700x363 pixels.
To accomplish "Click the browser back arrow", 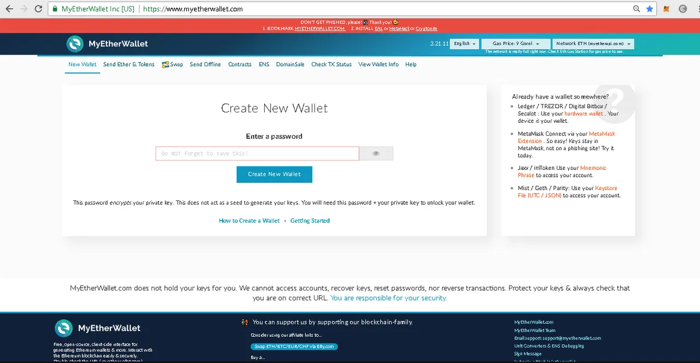I will coord(9,9).
